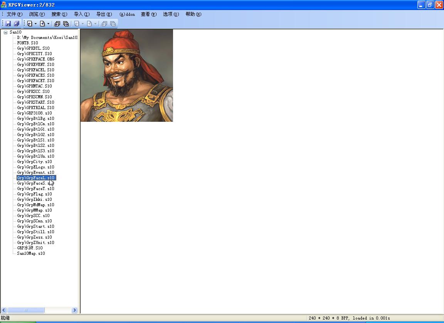The height and width of the screenshot is (323, 444).
Task: Select San10Map.s10 in the file tree
Action: click(x=31, y=253)
